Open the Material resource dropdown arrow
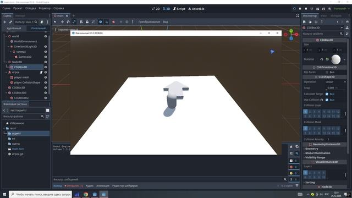The height and width of the screenshot is (198, 352). [344, 59]
